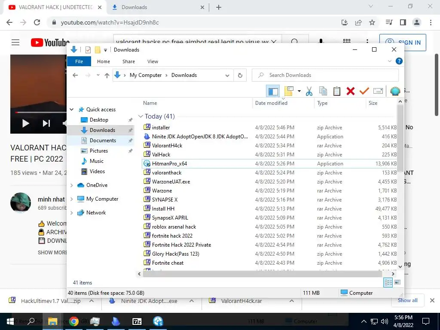The height and width of the screenshot is (330, 440).
Task: Sort by the Date modified column header
Action: point(283,103)
